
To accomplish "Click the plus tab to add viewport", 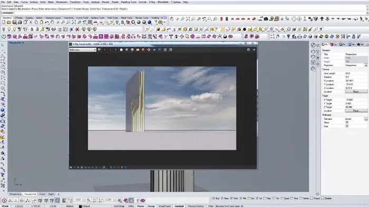I will (x=59, y=194).
